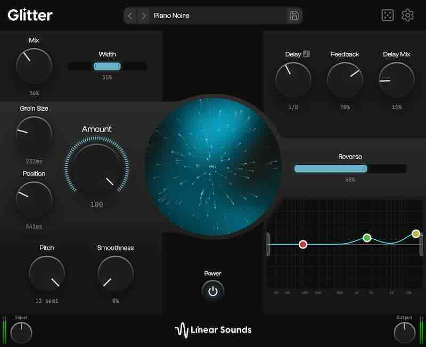Open the settings gear icon

pos(409,15)
